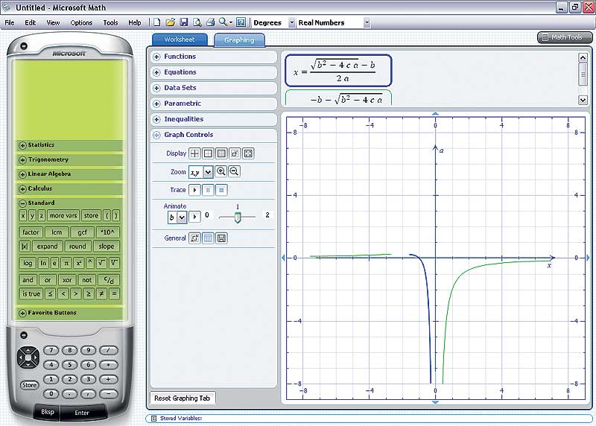Click the General table grid icon
The image size is (596, 426).
click(x=208, y=238)
